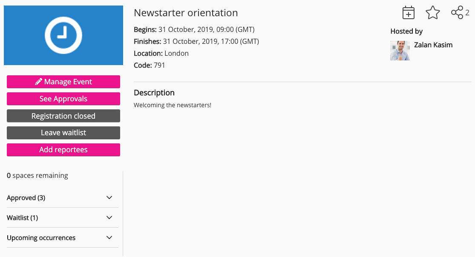Expand the Approved (3) list
The width and height of the screenshot is (475, 257).
point(109,197)
